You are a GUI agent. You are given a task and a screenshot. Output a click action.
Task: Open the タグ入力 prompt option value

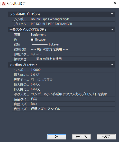(72, 94)
